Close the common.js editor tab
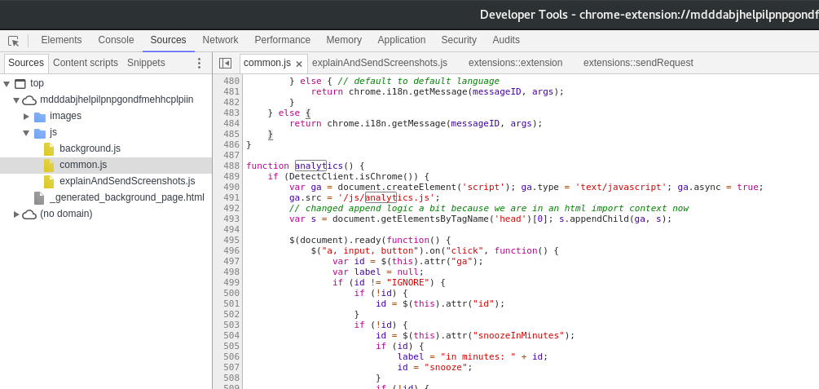The height and width of the screenshot is (389, 819). coord(299,64)
